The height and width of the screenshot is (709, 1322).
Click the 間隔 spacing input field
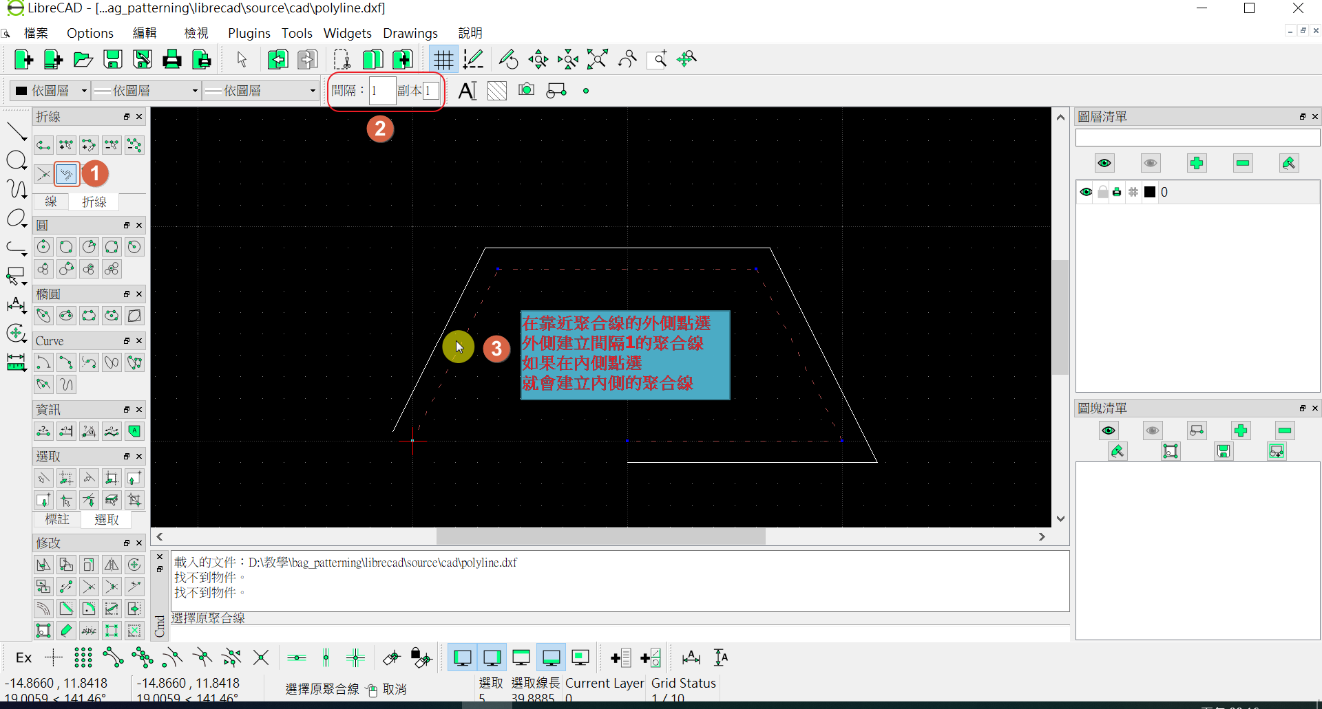point(382,91)
